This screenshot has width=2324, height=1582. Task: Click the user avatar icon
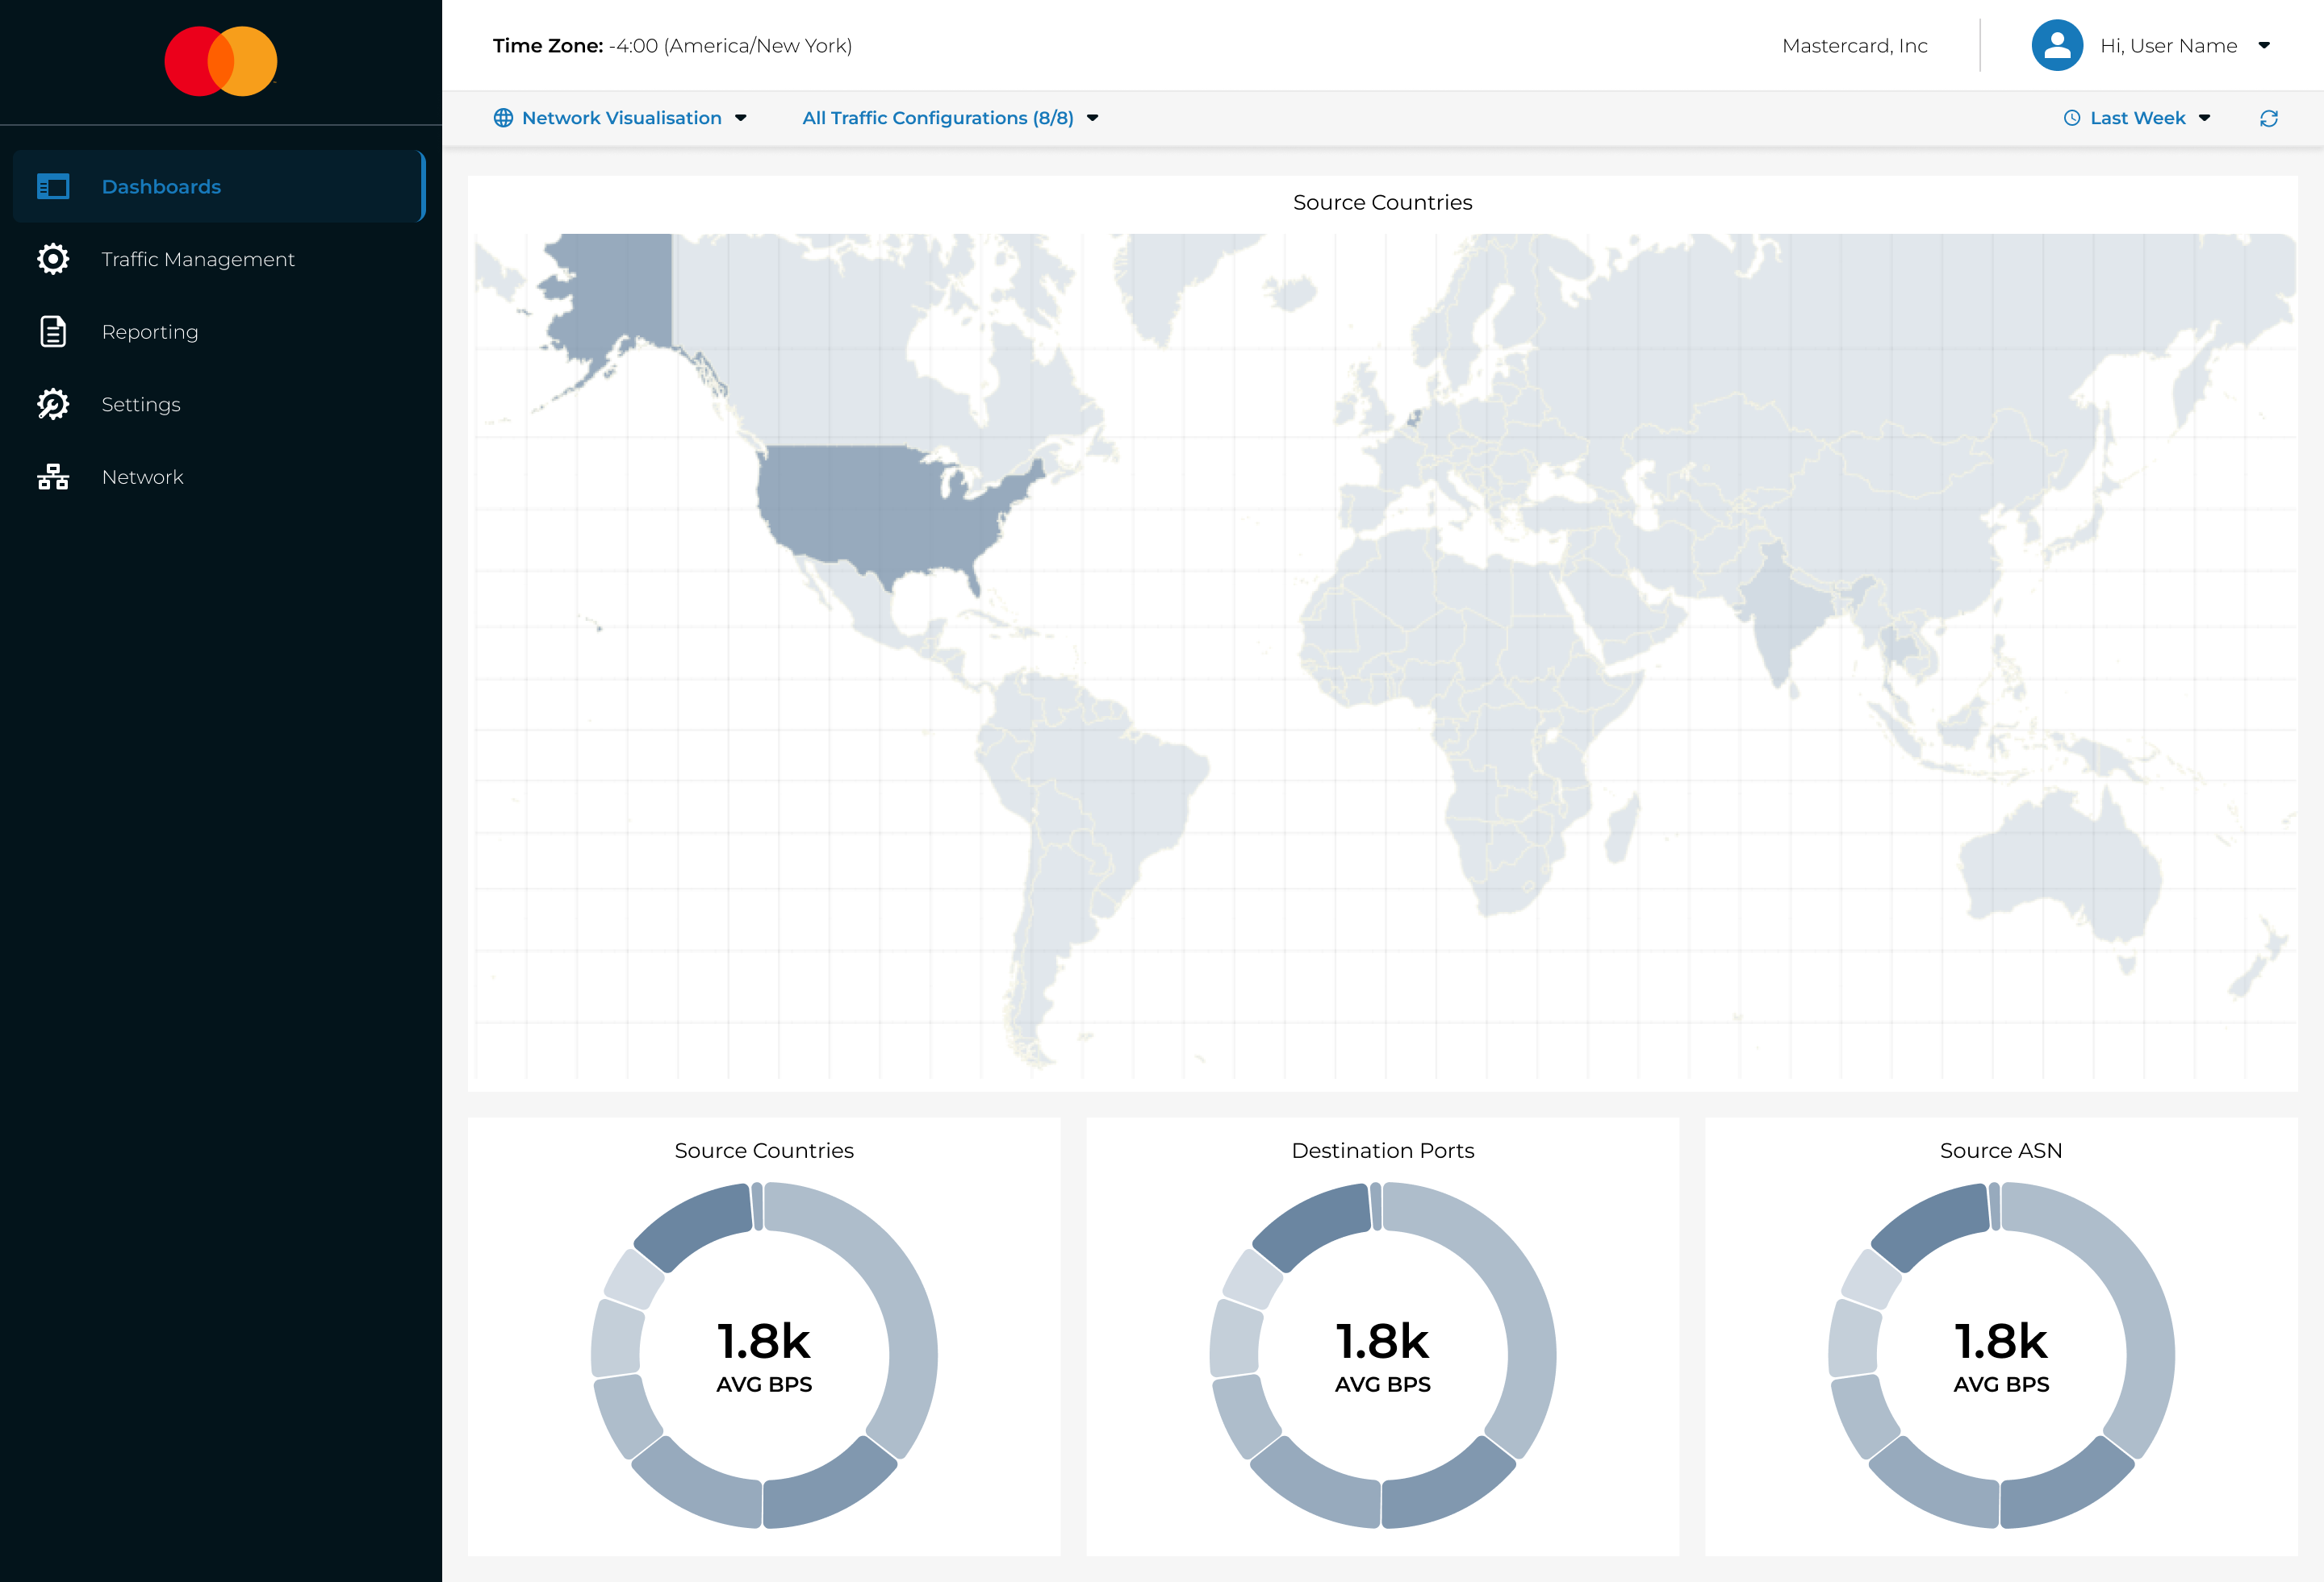(x=2057, y=45)
